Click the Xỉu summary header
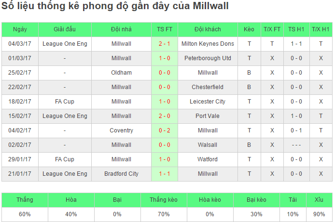The width and height of the screenshot is (335, 222). pos(319,200)
